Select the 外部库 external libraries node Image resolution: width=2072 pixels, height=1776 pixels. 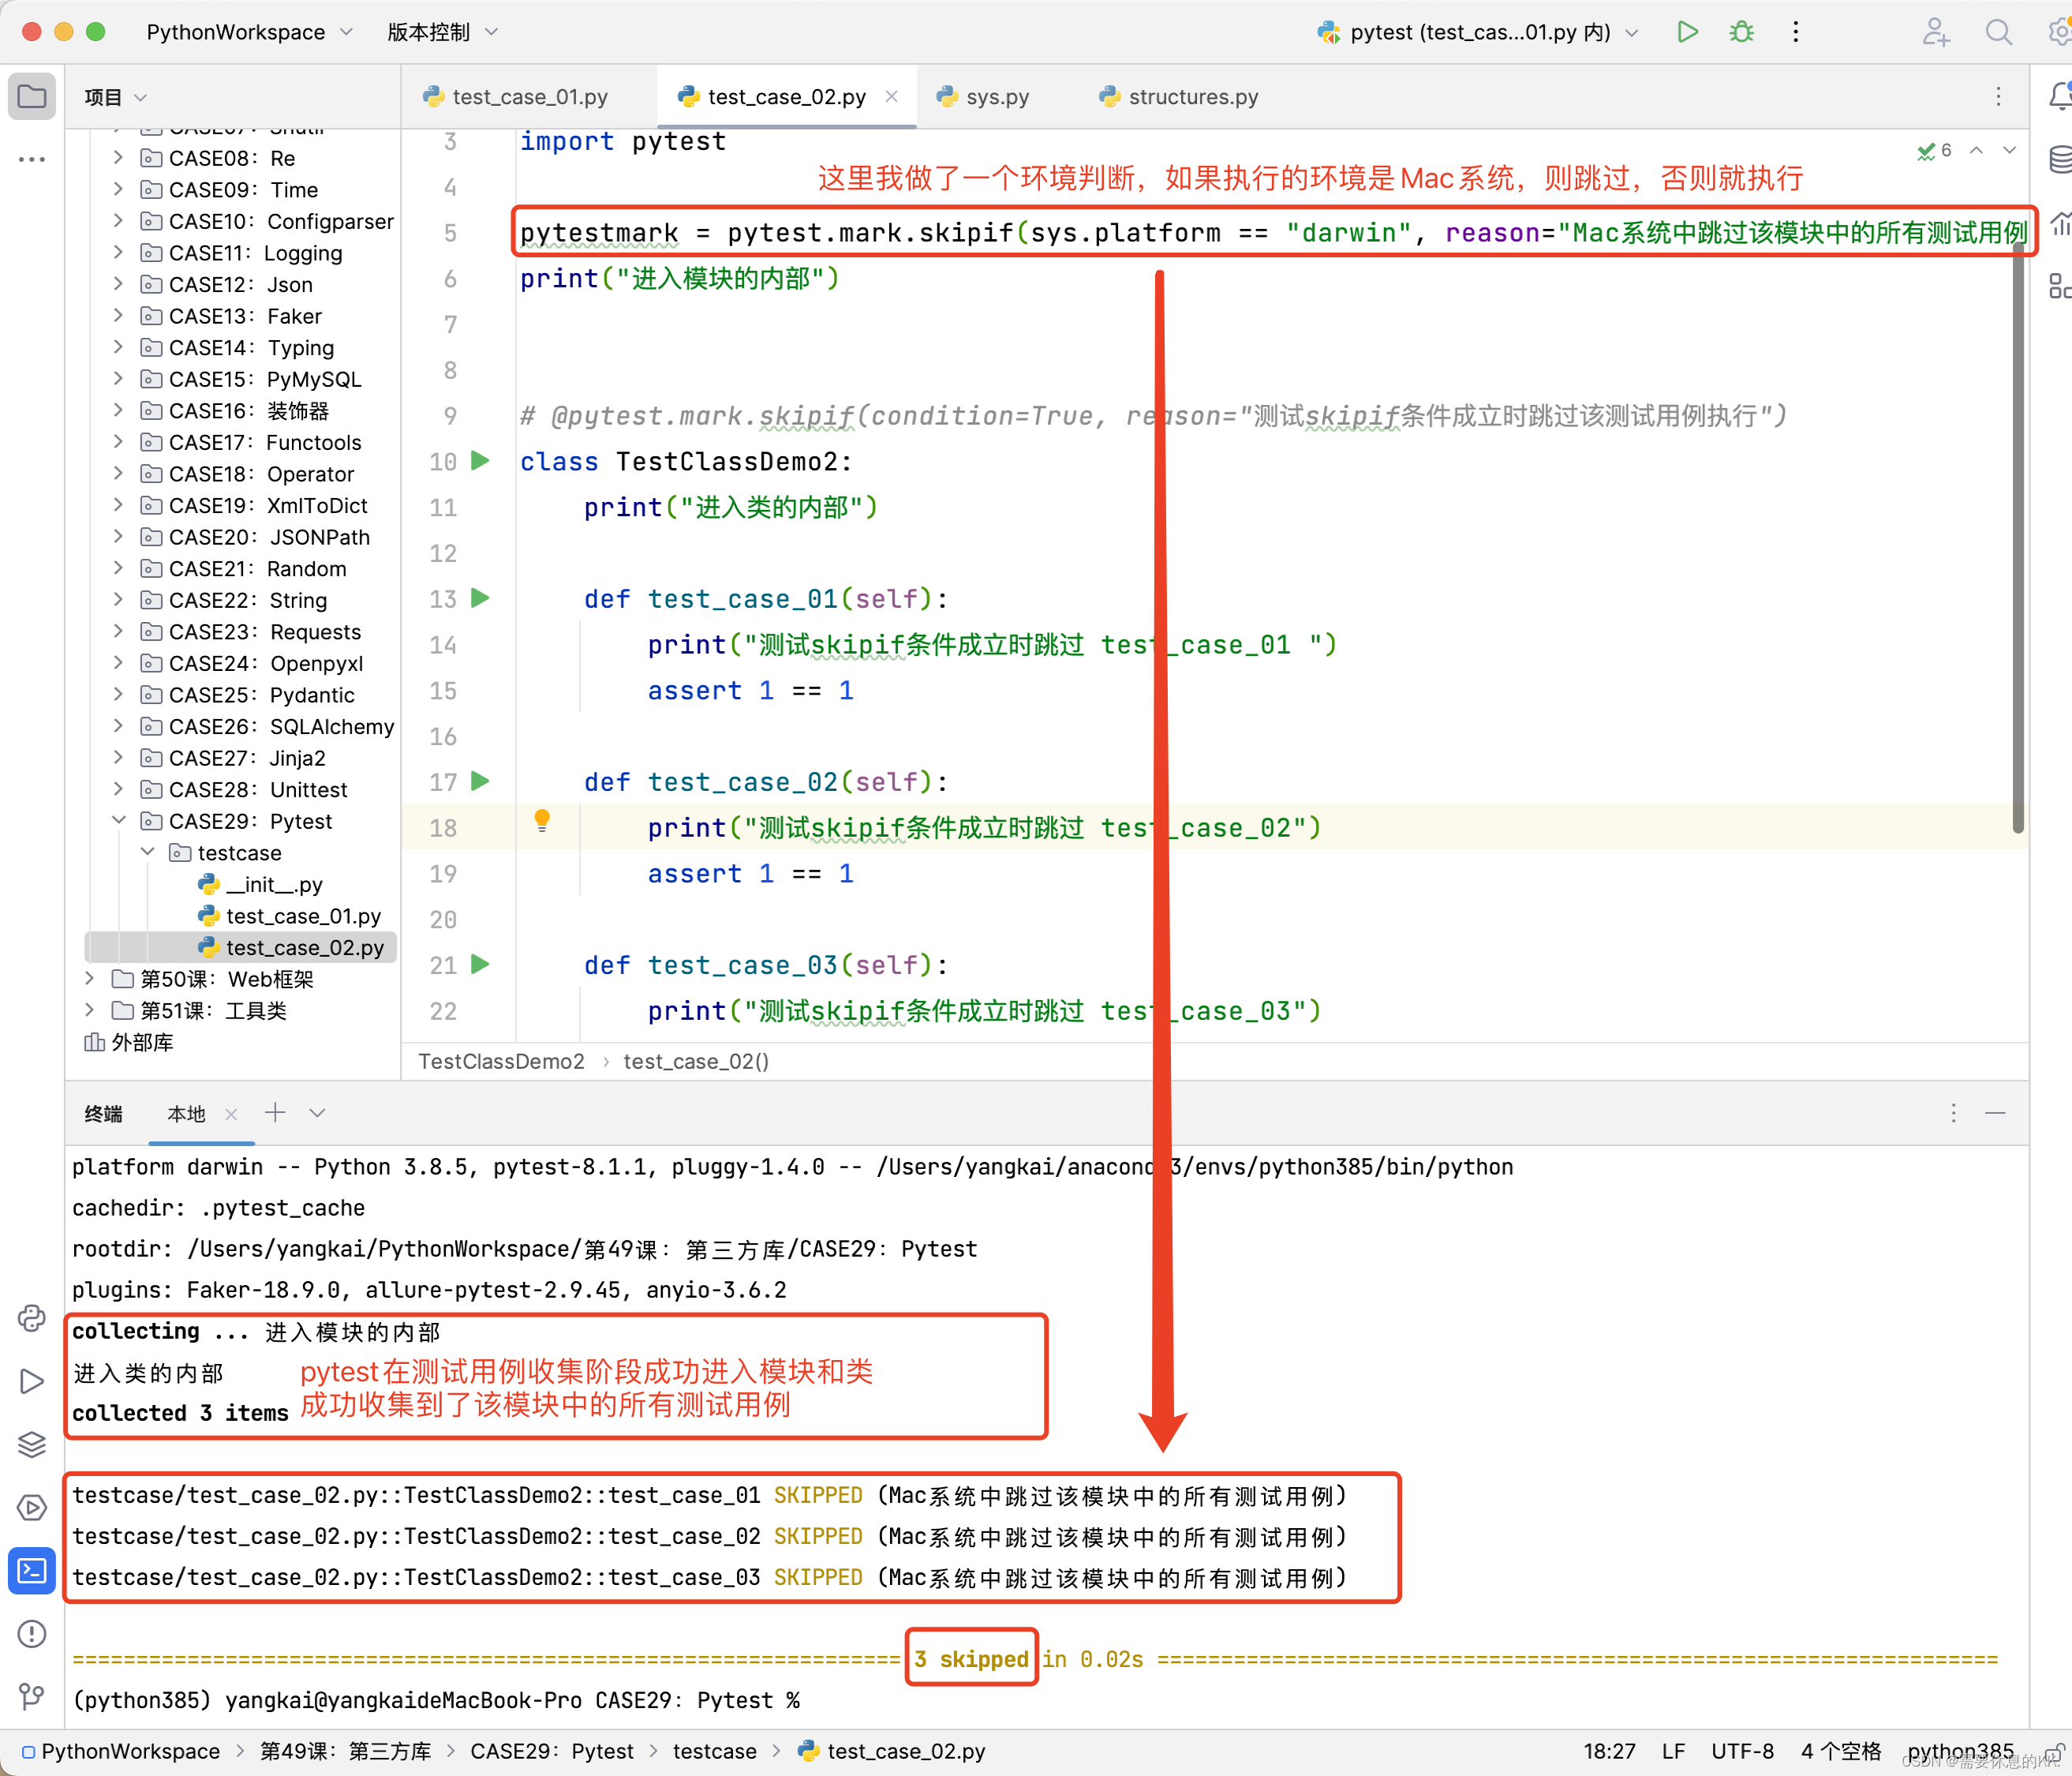coord(129,1042)
